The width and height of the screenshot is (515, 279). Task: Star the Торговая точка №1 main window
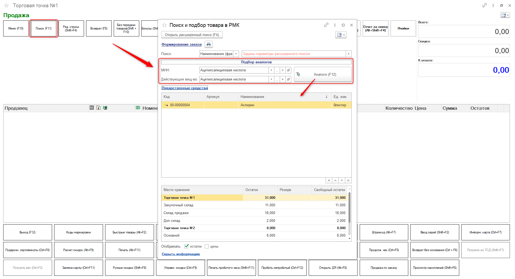click(6, 5)
